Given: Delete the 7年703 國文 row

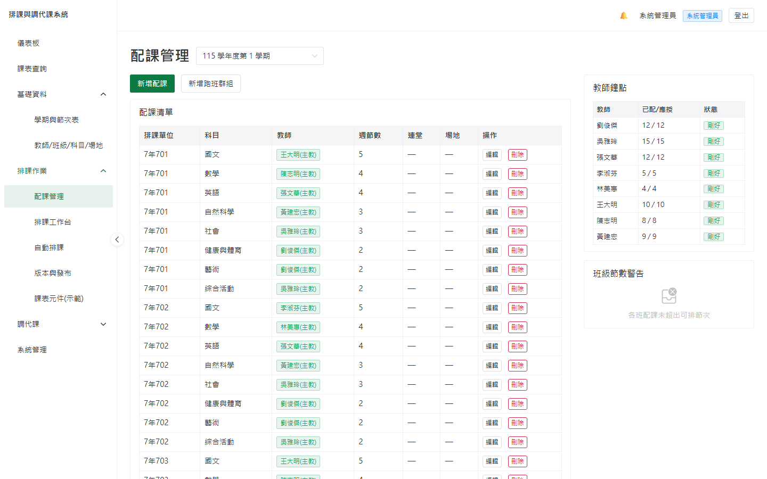Looking at the screenshot, I should click(518, 461).
